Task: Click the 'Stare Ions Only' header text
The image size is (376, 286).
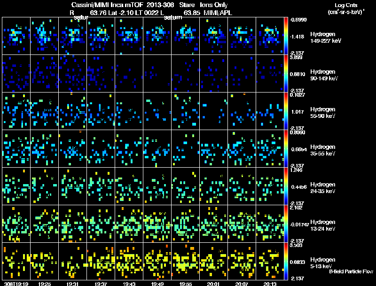Action: [x=204, y=5]
